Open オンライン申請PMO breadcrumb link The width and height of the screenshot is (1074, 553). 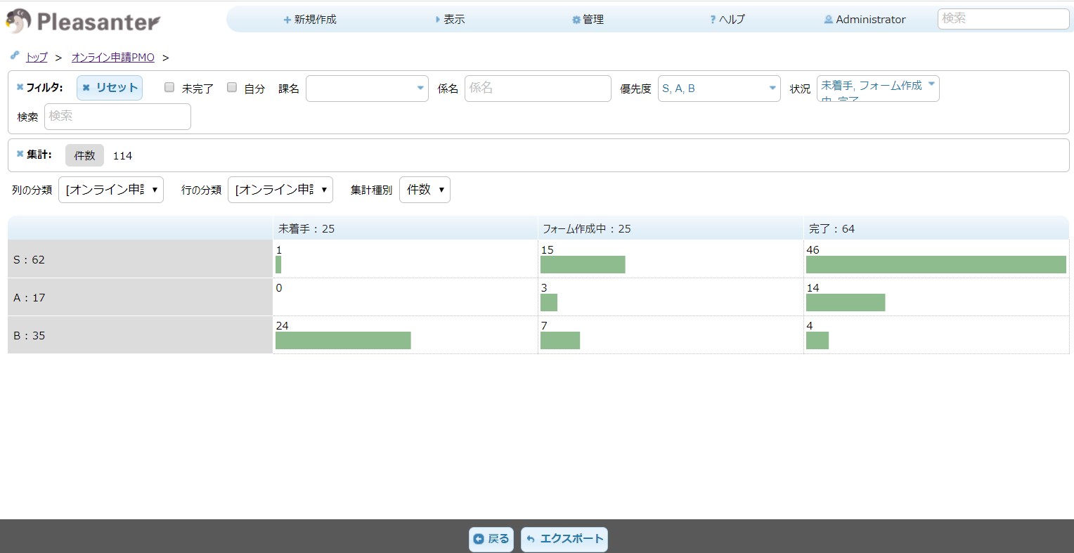pyautogui.click(x=112, y=58)
